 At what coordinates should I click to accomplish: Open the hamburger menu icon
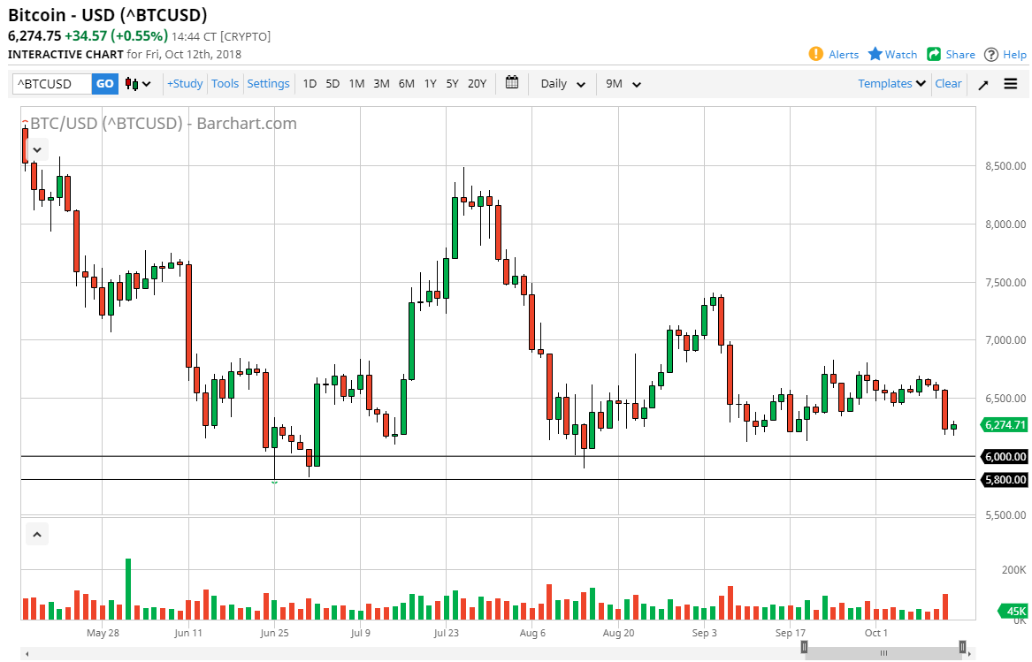(x=1010, y=83)
